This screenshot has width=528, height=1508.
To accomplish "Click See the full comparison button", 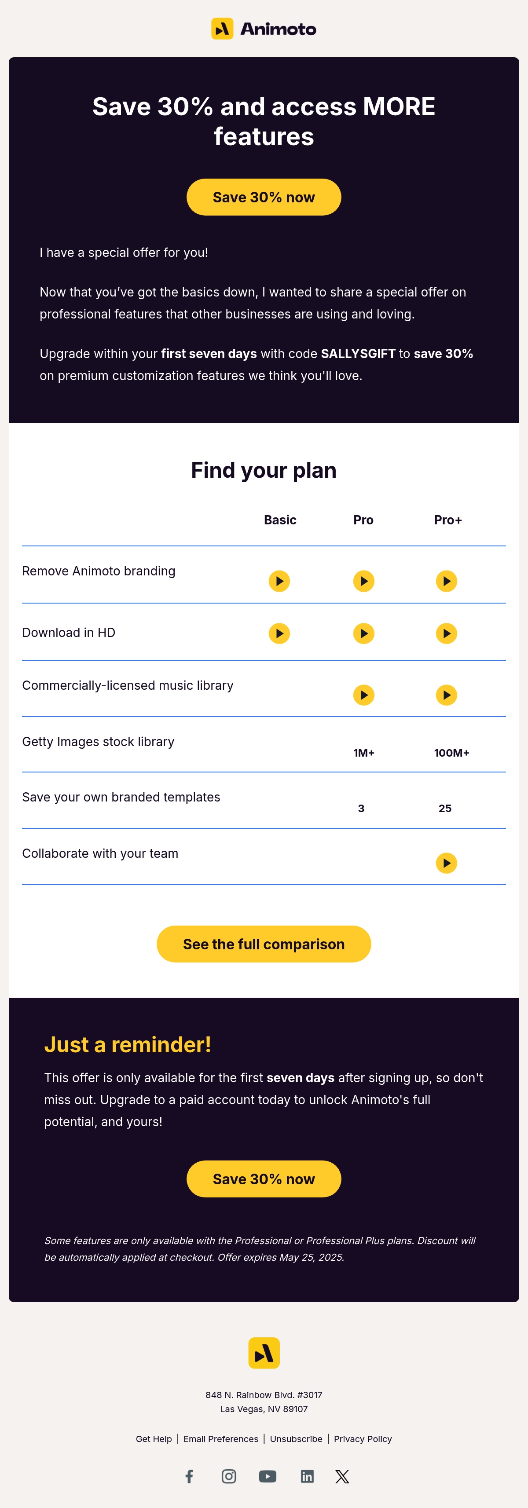I will coord(264,944).
